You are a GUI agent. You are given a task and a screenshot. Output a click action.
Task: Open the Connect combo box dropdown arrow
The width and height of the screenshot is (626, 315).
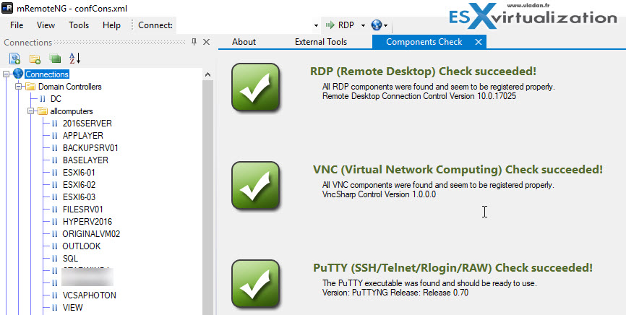tap(316, 25)
